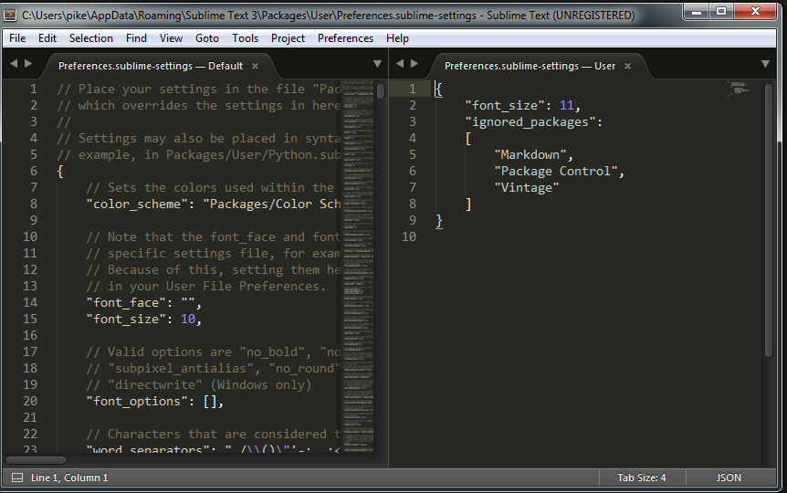Image resolution: width=787 pixels, height=493 pixels.
Task: Click the Sublime Text title bar icon
Action: (9, 15)
